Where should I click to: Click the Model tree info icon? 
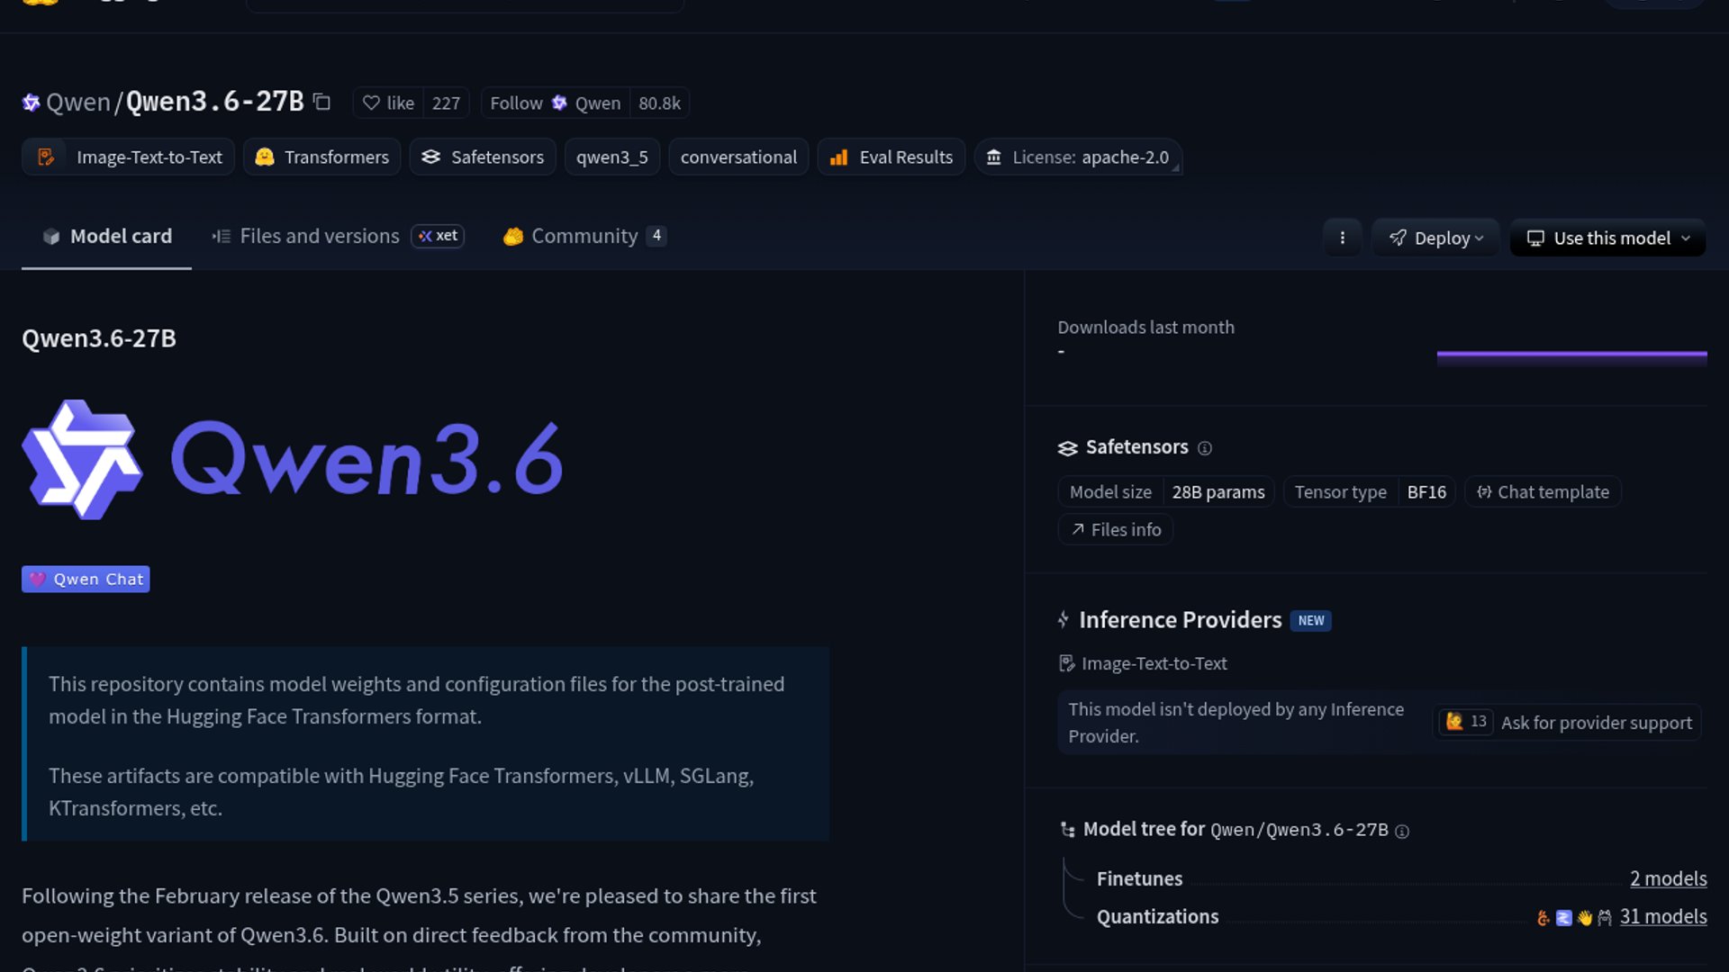coord(1401,832)
